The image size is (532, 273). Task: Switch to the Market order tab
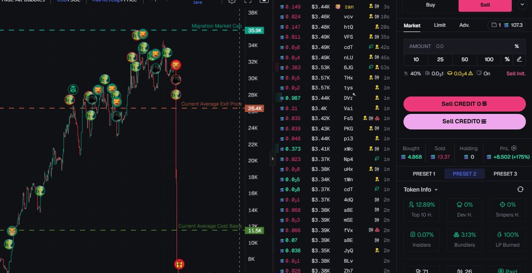coord(412,25)
